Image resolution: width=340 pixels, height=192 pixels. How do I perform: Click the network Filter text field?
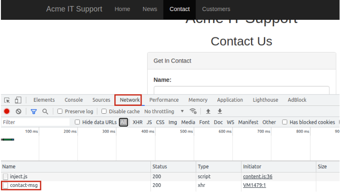tap(35, 122)
